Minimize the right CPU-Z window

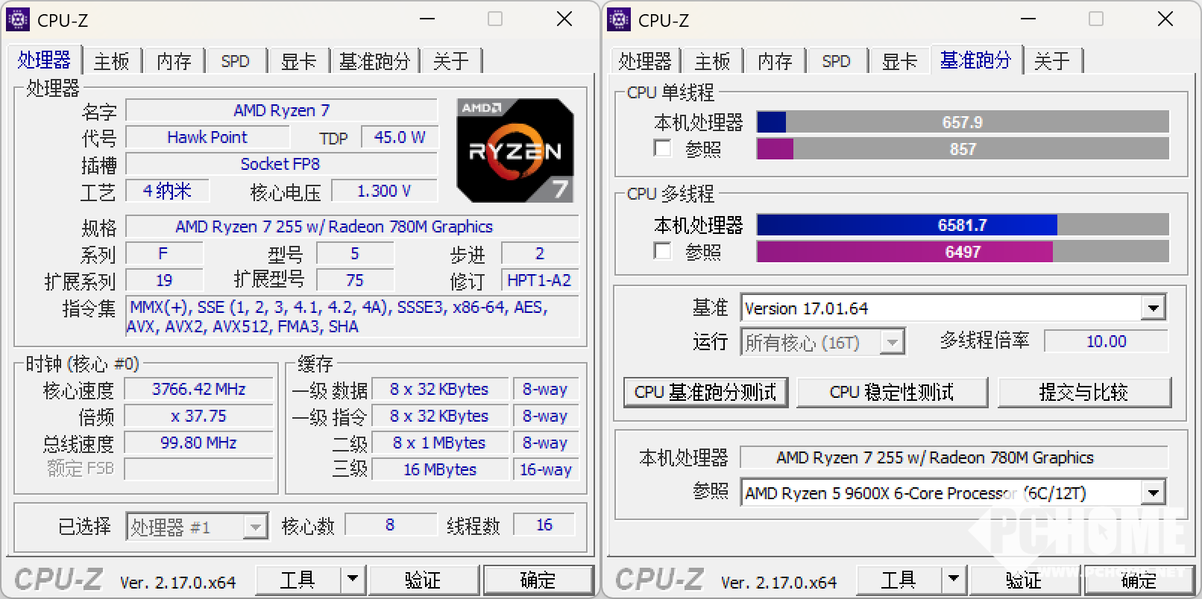1028,19
